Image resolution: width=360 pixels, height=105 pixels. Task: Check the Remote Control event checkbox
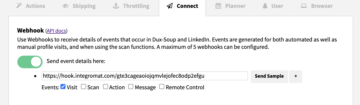[x=162, y=87]
